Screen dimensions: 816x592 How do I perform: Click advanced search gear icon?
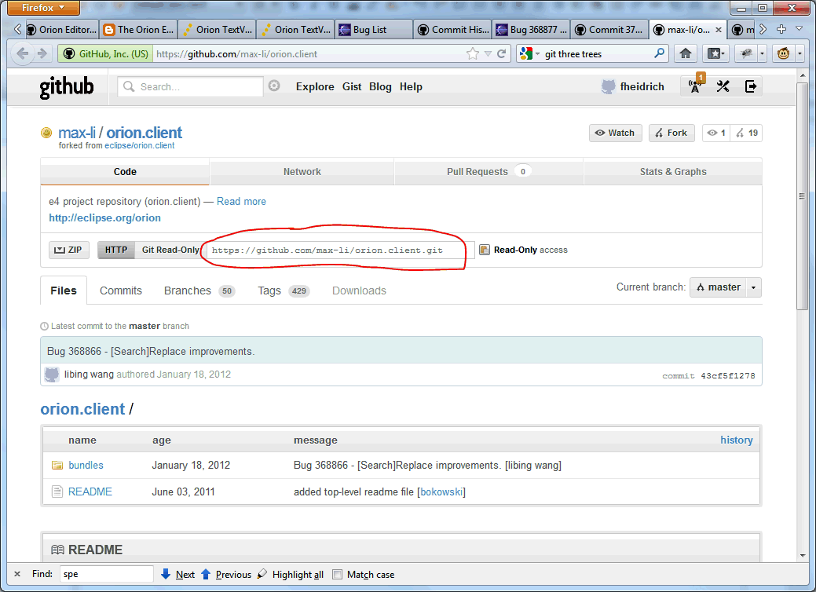(x=274, y=86)
